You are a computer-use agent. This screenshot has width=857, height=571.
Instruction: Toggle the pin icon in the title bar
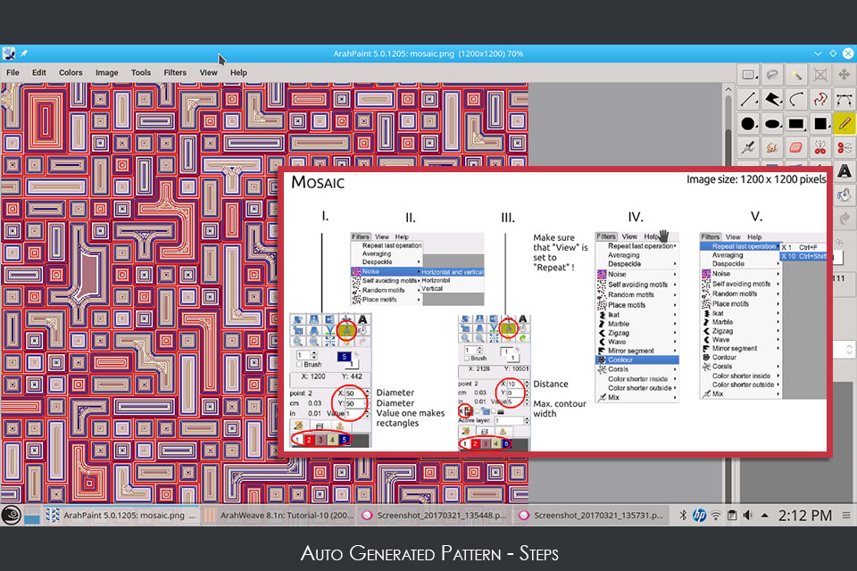24,54
